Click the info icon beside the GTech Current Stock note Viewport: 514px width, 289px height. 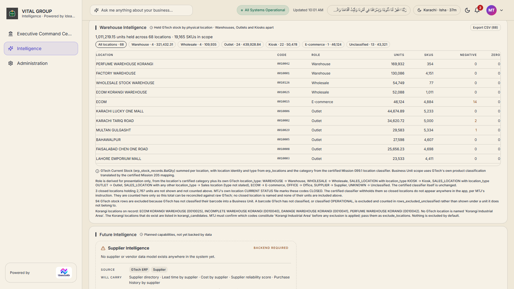point(97,171)
